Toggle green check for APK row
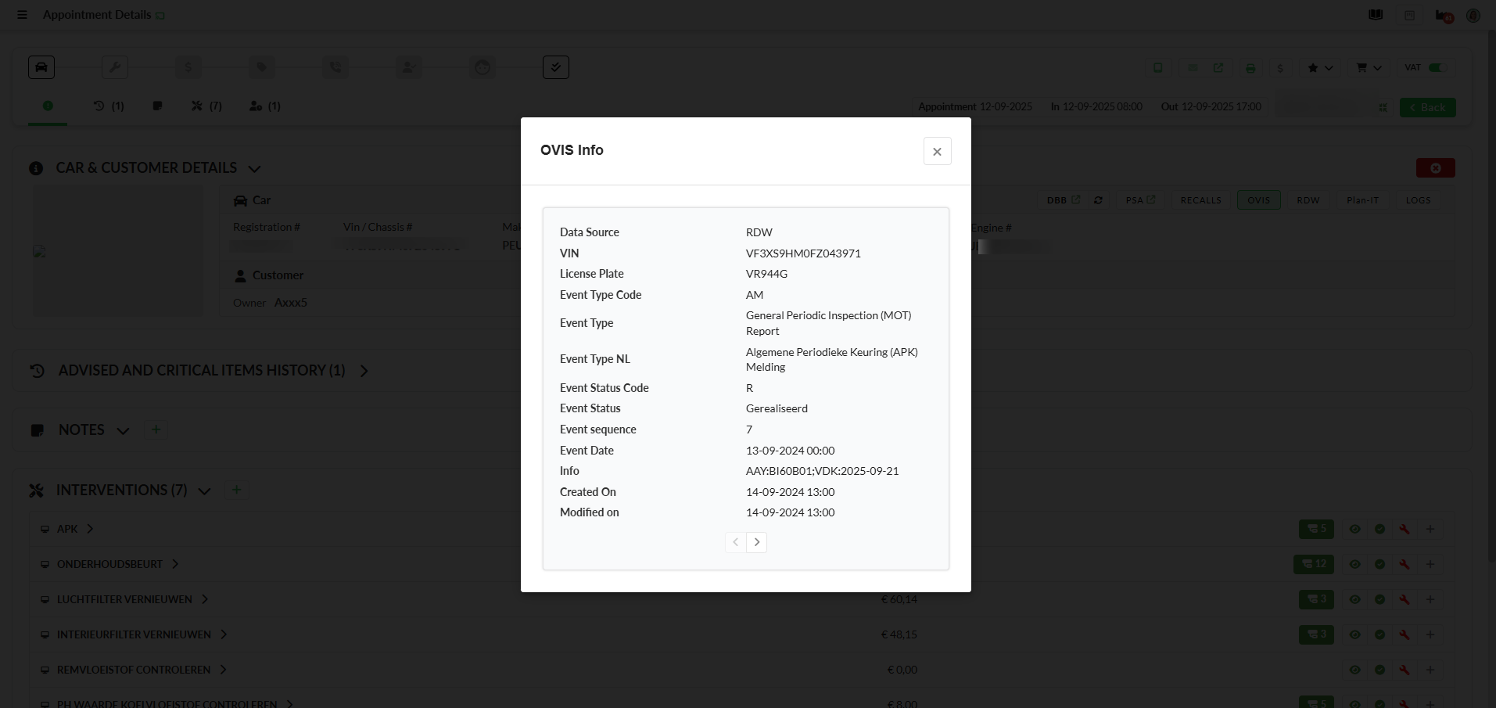 [x=1380, y=529]
